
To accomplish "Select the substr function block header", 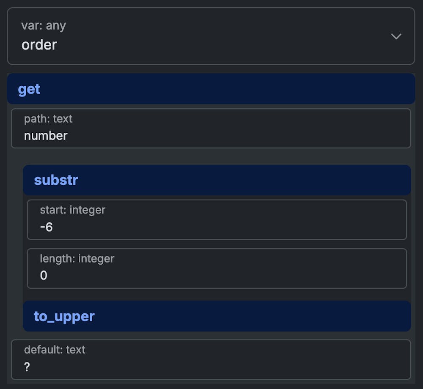I will (217, 180).
